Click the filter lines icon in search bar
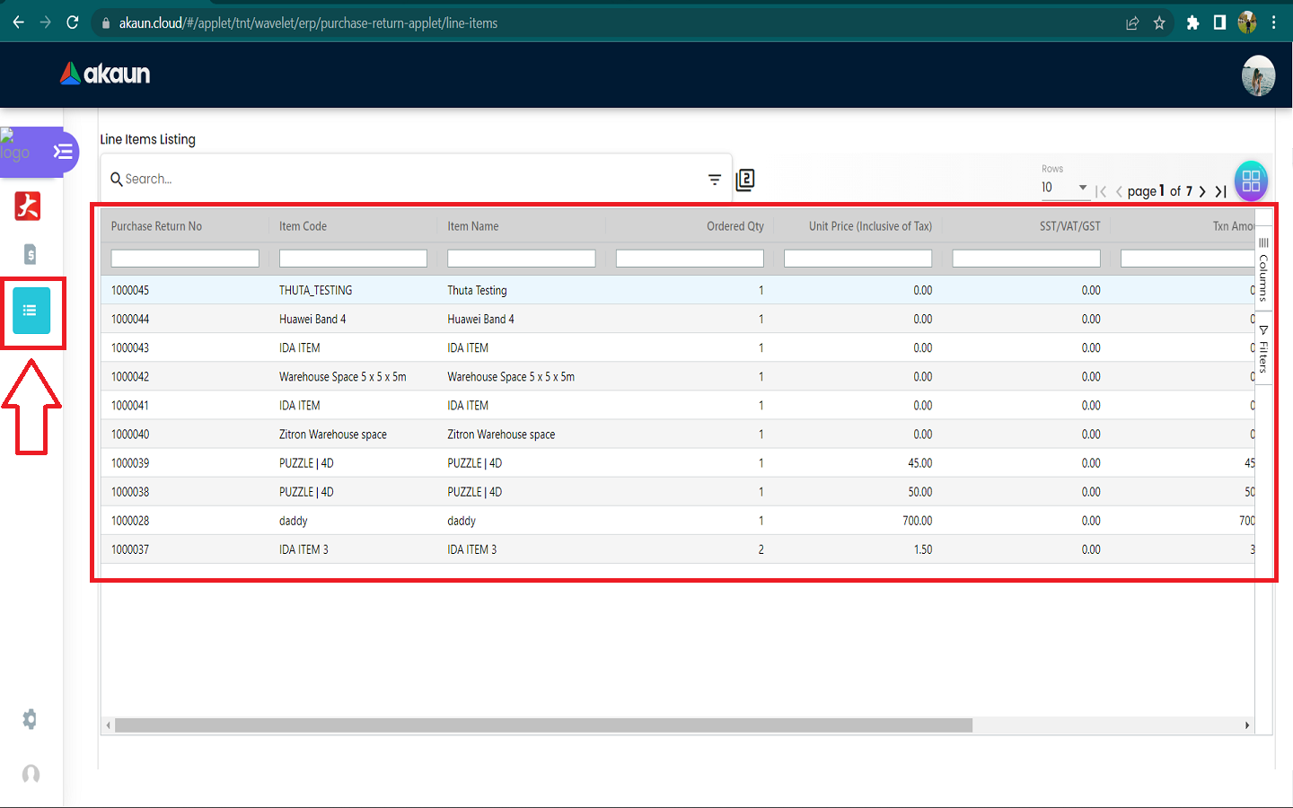 715,180
